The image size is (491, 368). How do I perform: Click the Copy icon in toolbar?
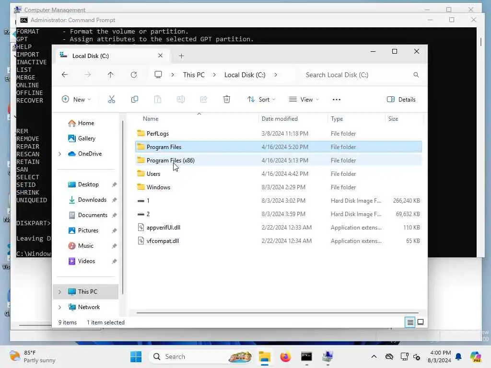coord(135,100)
